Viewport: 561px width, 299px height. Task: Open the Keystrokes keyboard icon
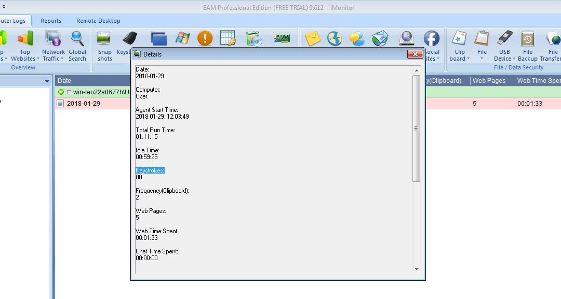tap(130, 38)
